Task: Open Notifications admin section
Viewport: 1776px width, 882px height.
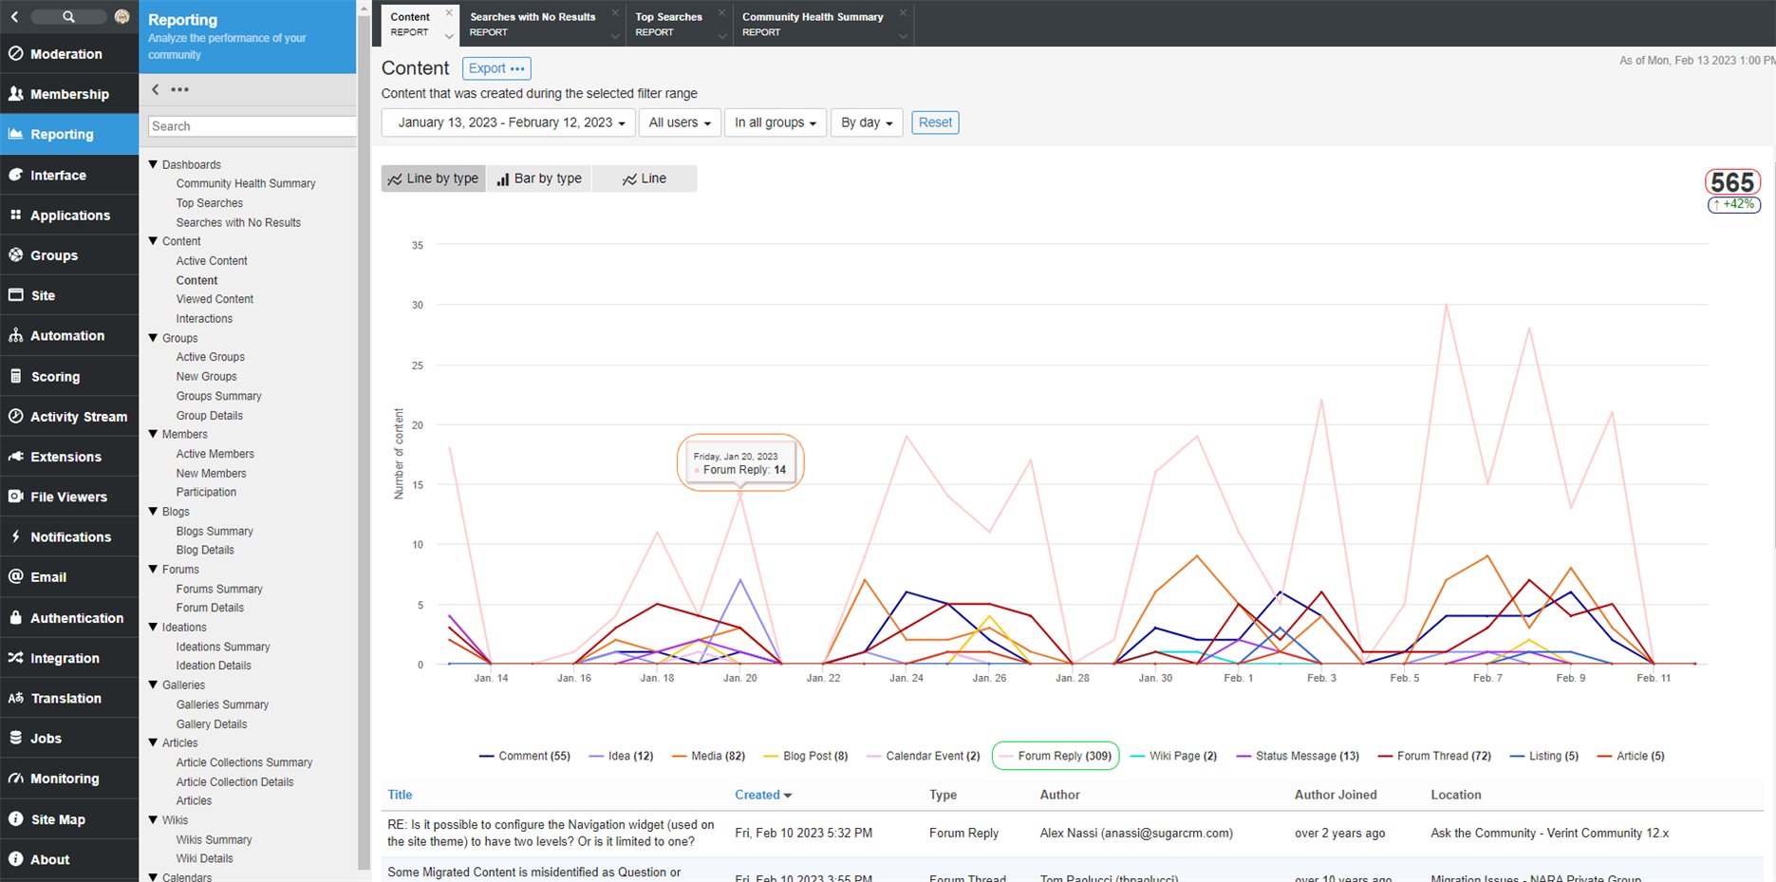Action: pos(68,536)
